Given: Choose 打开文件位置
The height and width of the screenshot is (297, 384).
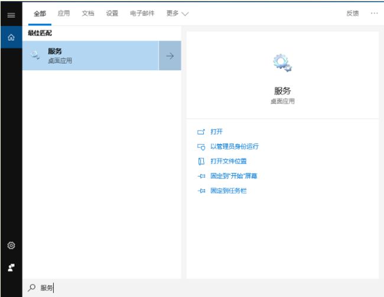Looking at the screenshot, I should click(228, 161).
